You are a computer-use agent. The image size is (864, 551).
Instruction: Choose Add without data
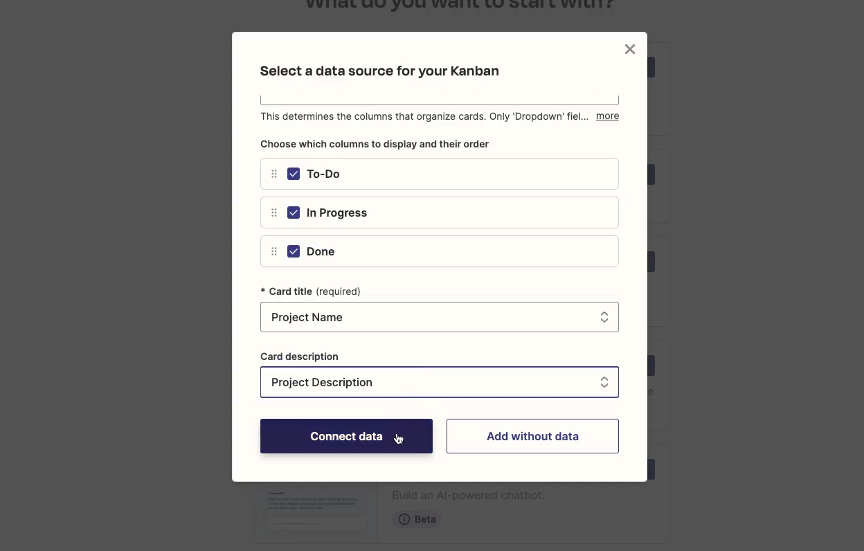pyautogui.click(x=532, y=436)
